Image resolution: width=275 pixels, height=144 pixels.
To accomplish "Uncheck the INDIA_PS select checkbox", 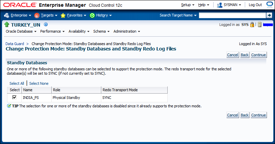I will point(14,97).
